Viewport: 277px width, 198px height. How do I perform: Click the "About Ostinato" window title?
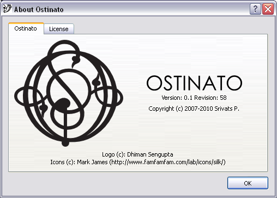click(39, 9)
